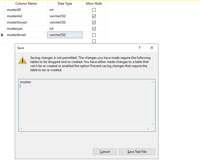Uncheck Allow Nulls for musteriAd
Image resolution: width=200 pixels, height=167 pixels.
[x=94, y=16]
